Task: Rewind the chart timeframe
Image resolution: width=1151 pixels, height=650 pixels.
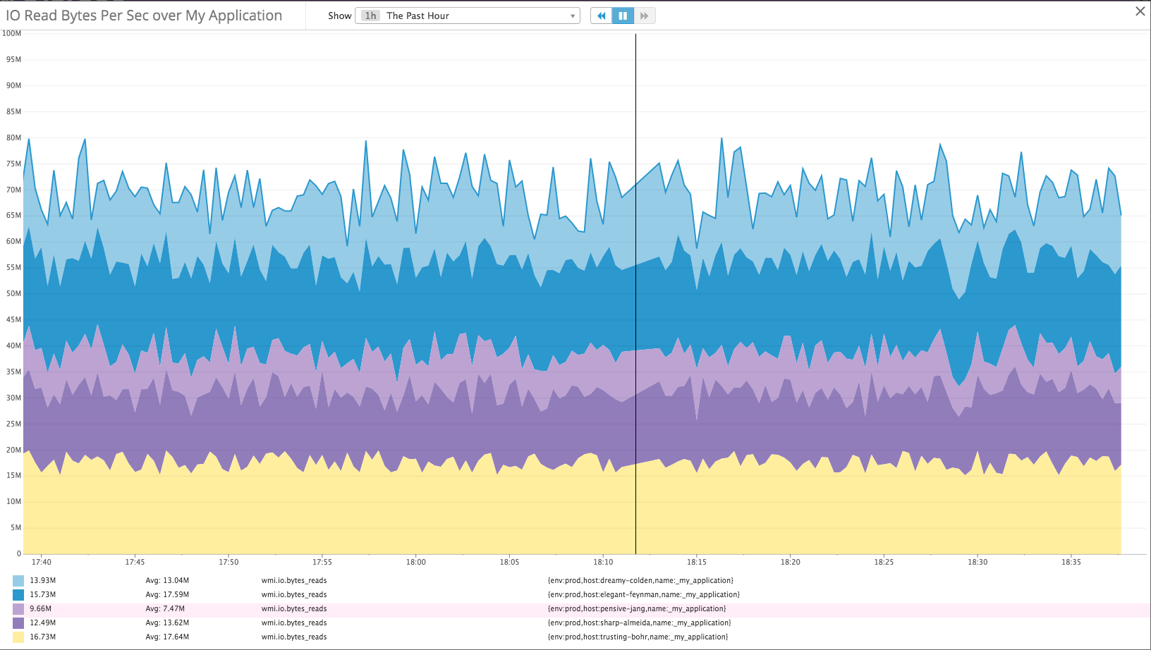Action: [600, 15]
